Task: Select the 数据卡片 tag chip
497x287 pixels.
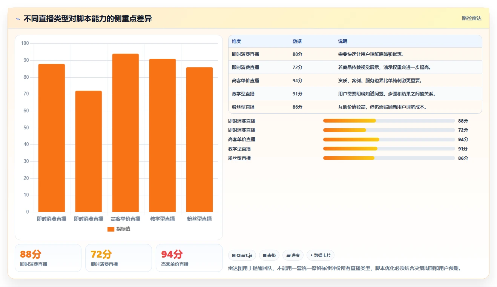Action: coord(321,255)
